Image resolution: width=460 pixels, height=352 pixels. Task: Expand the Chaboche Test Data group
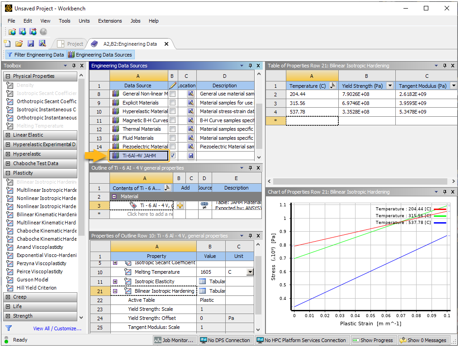pos(8,163)
